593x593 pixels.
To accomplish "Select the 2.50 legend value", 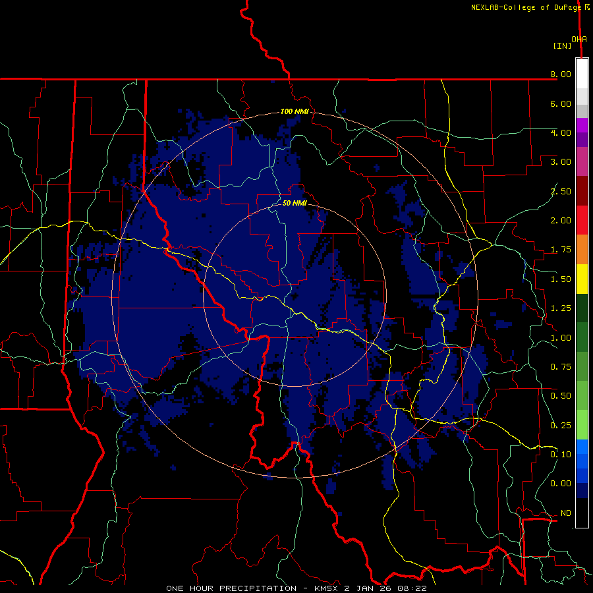I will [561, 191].
